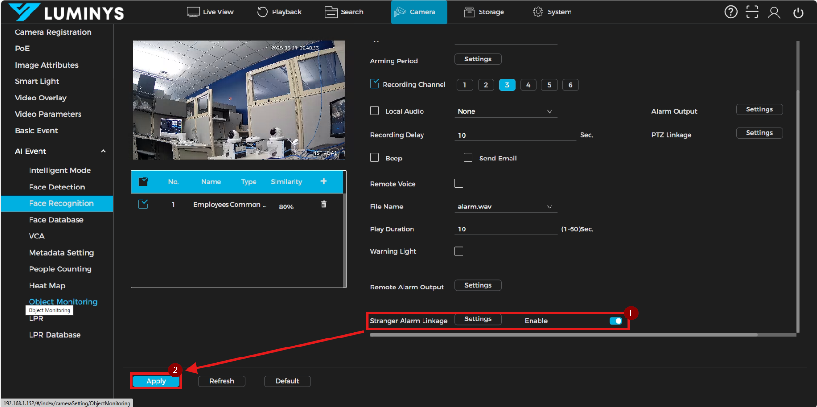This screenshot has width=817, height=407.
Task: Open Arming Period Settings button
Action: 478,59
